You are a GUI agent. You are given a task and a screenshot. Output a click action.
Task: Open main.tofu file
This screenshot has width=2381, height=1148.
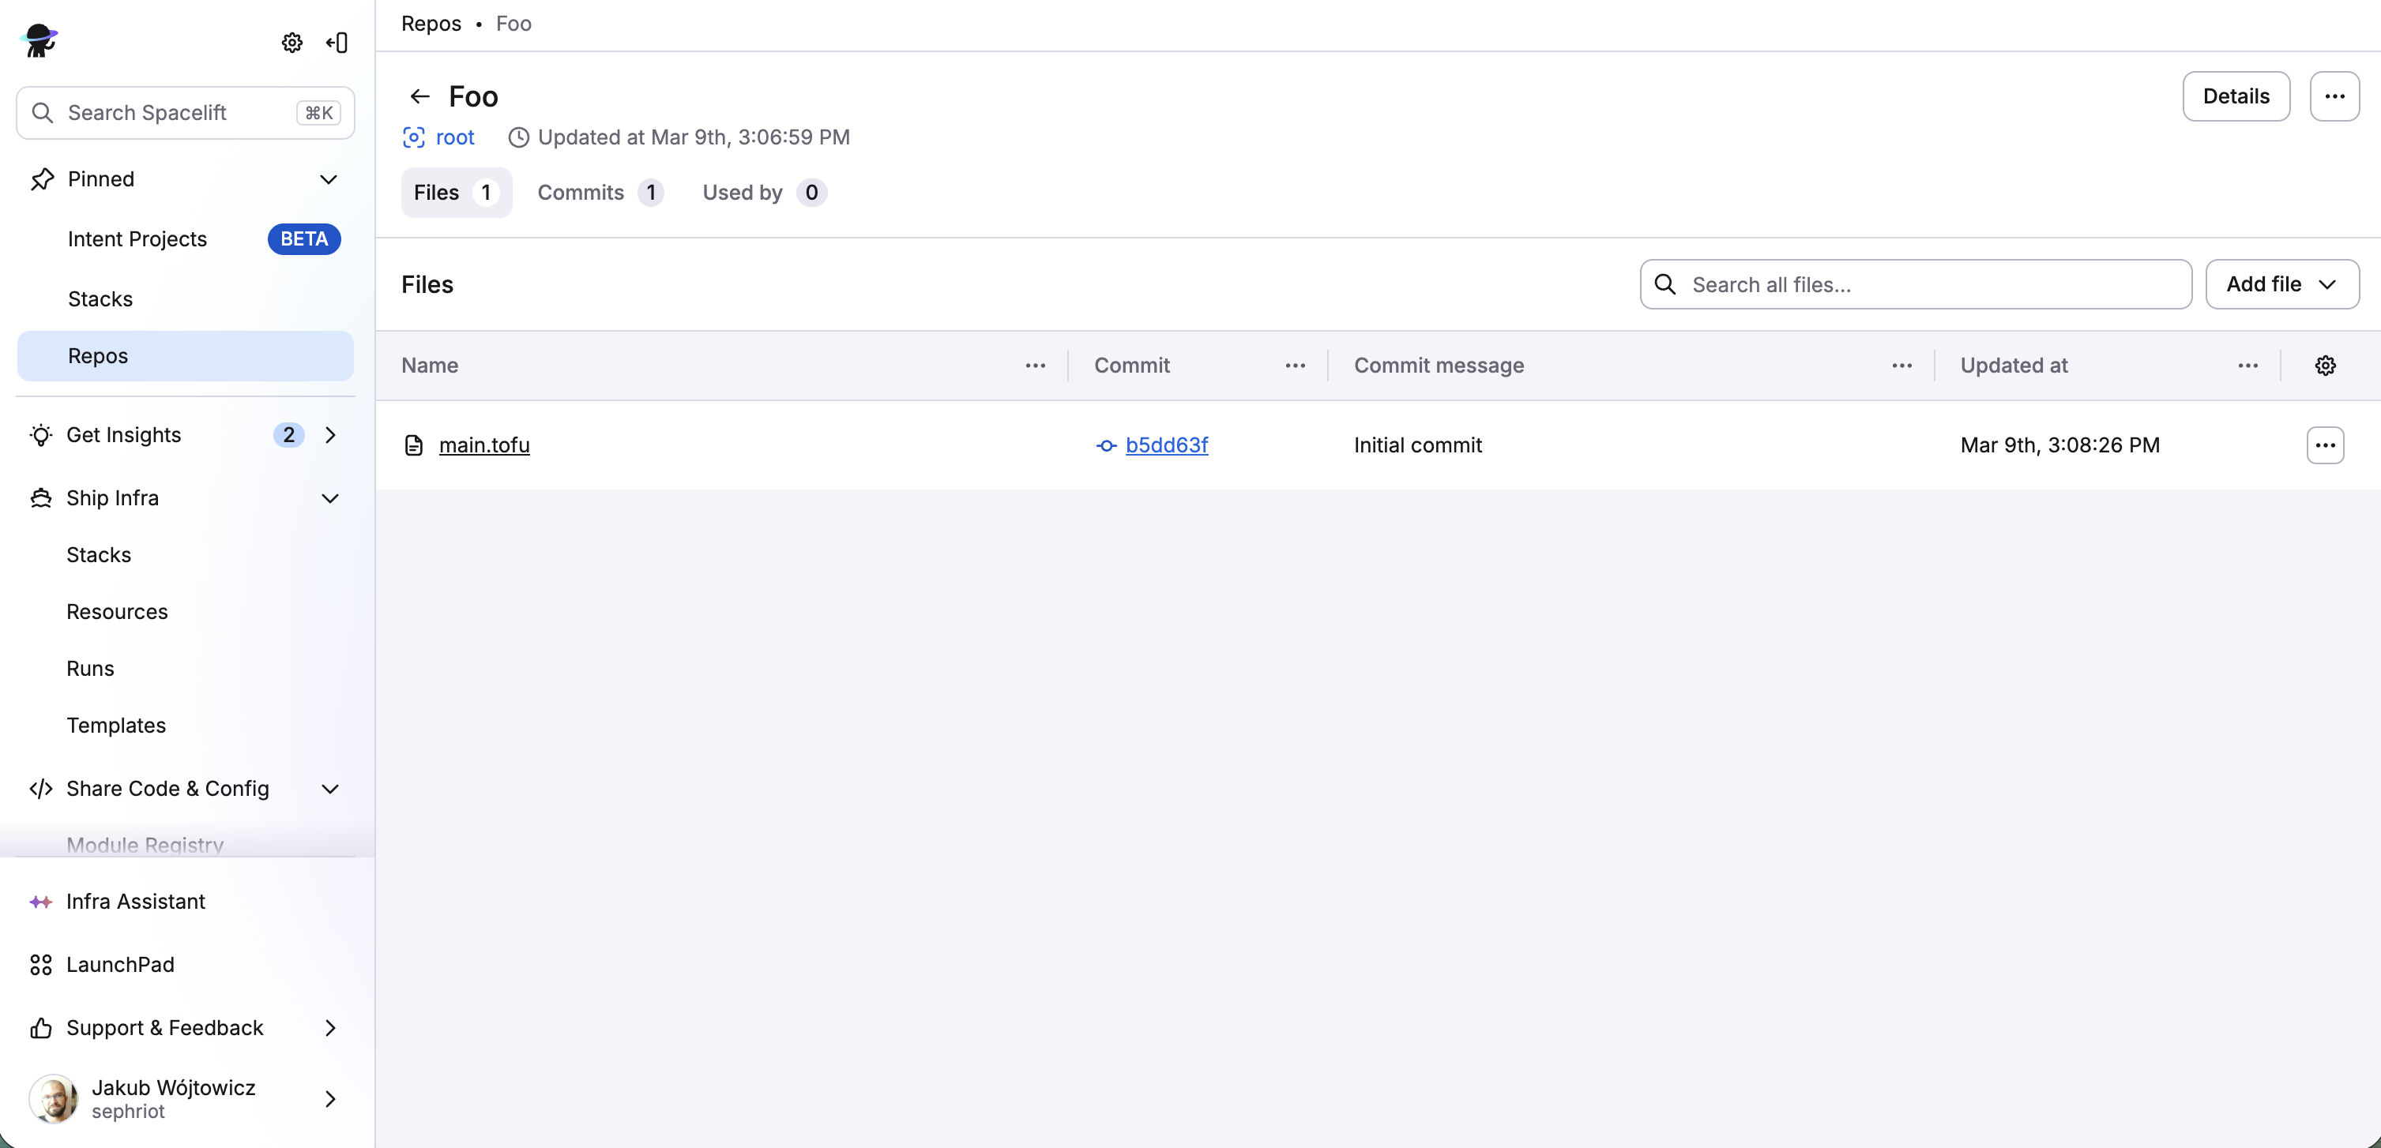(x=483, y=445)
